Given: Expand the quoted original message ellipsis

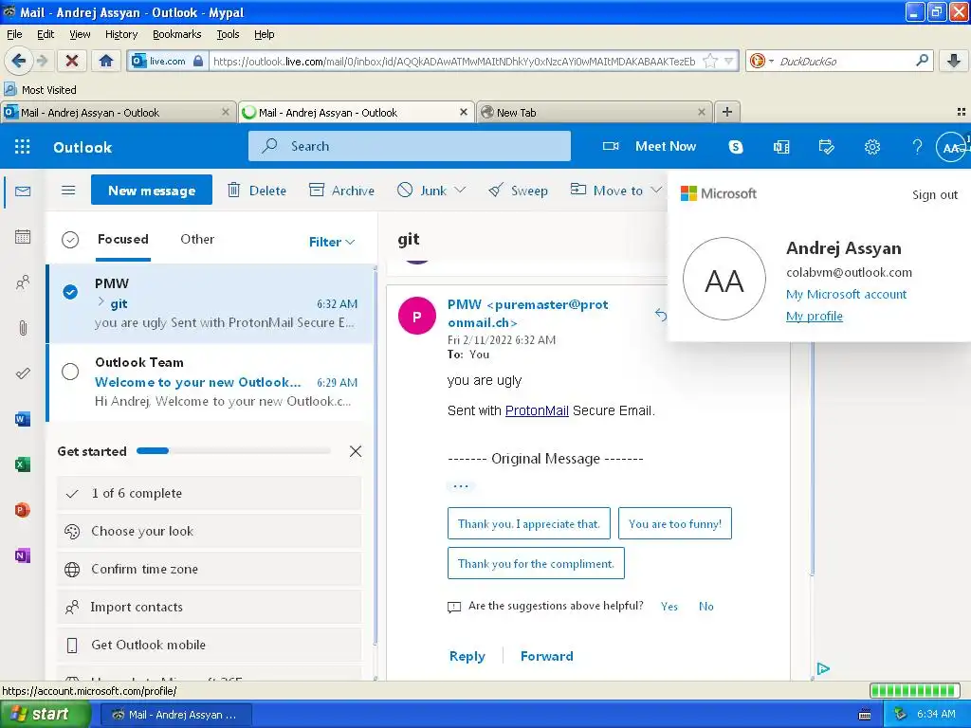Looking at the screenshot, I should click(x=461, y=486).
